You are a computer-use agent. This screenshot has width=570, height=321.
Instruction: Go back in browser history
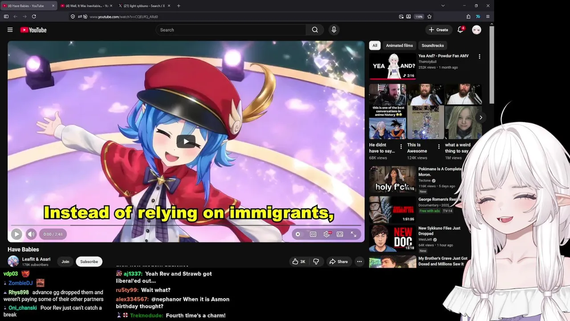click(x=15, y=16)
